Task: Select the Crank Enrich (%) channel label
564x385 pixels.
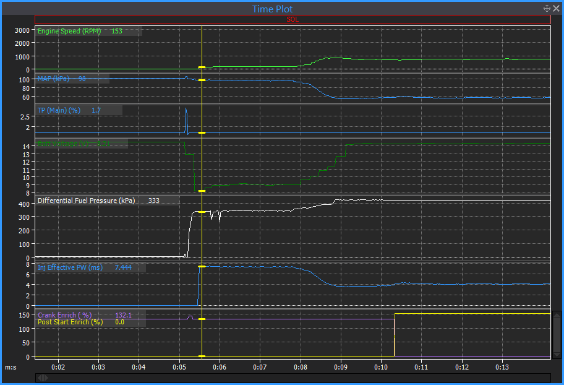Action: pyautogui.click(x=65, y=315)
